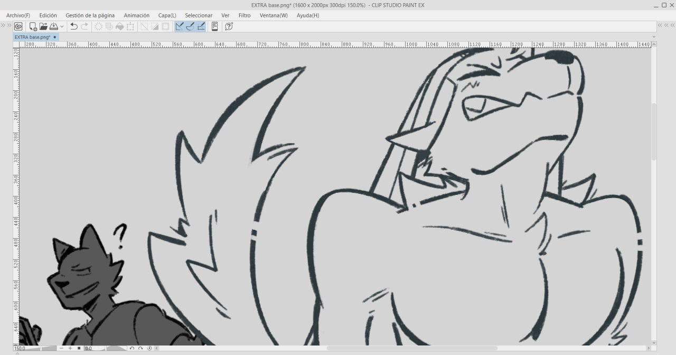Switch to EXTRA base.png canvas tab
The width and height of the screenshot is (676, 355).
click(32, 37)
